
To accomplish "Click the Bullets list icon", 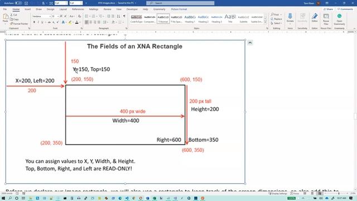I will 86,16.
